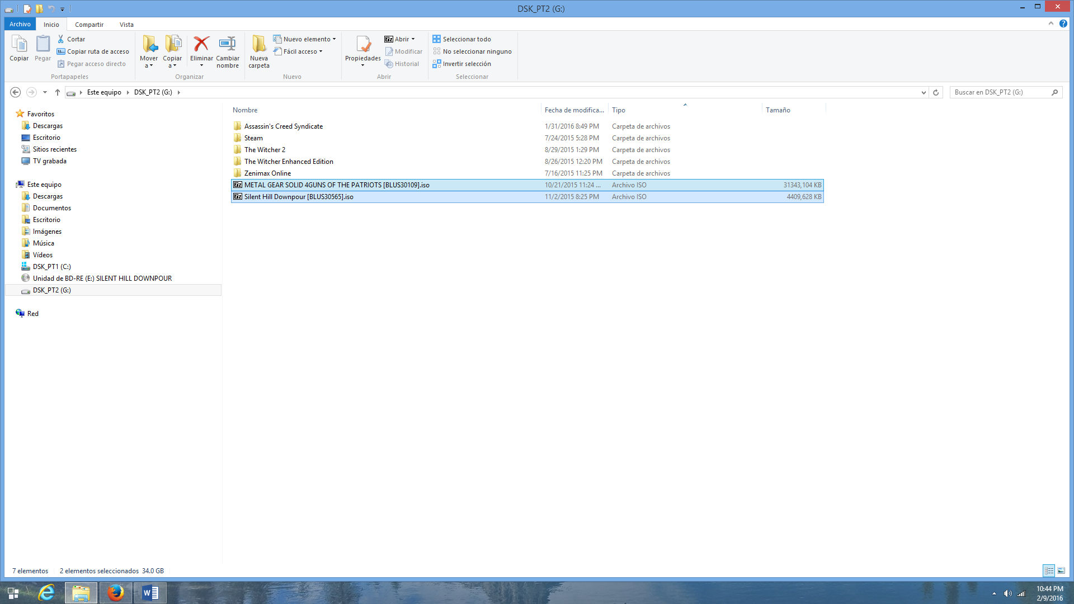Click the Cortar scissors icon
This screenshot has width=1074, height=604.
[61, 39]
